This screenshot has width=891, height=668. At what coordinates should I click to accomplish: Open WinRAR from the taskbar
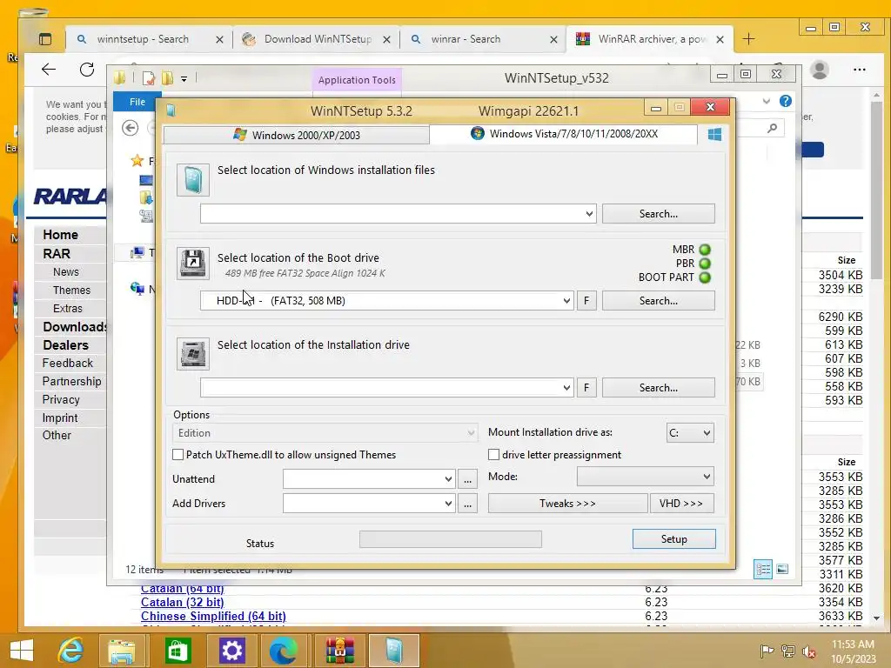340,651
